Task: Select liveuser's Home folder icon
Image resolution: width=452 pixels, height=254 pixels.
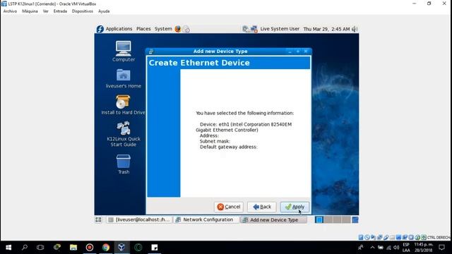Action: pos(124,78)
